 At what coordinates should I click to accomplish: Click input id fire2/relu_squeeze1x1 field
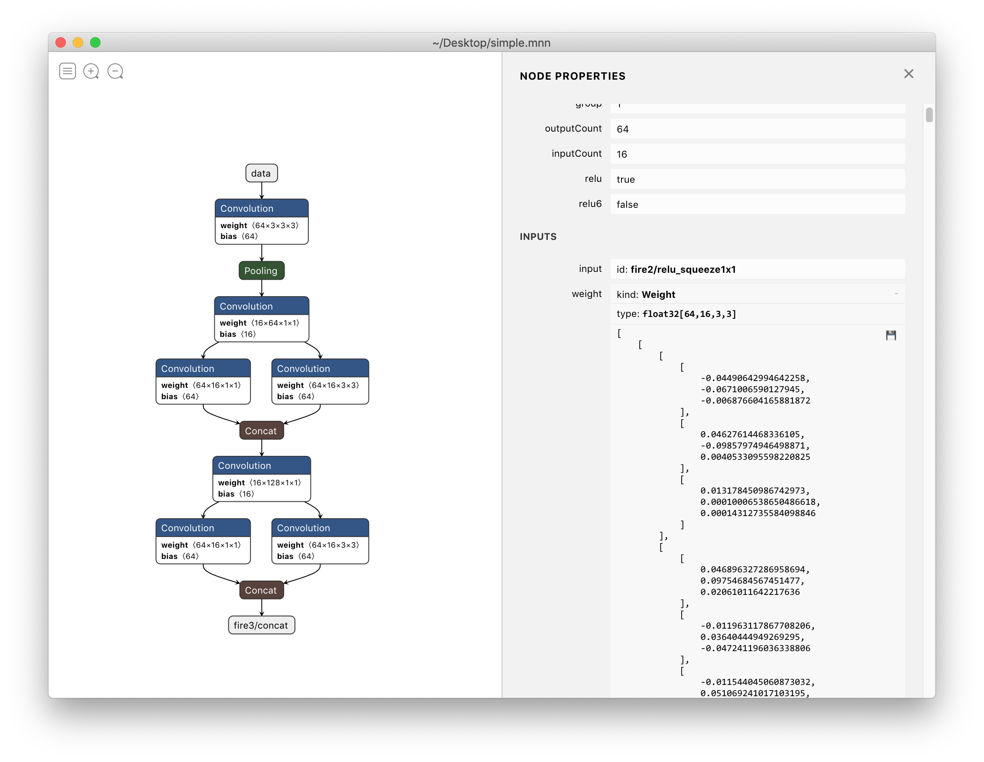pos(757,269)
